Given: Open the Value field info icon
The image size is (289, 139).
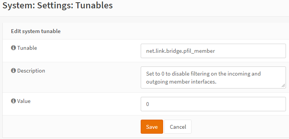Looking at the screenshot, I should click(13, 101).
